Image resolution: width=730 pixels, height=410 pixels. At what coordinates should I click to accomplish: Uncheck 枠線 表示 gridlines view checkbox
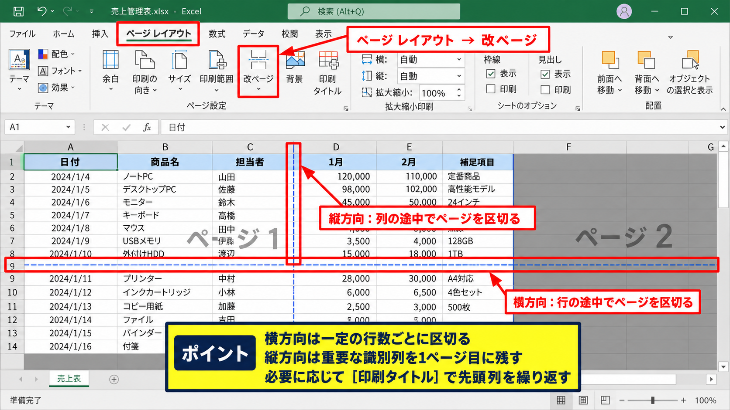pyautogui.click(x=491, y=74)
